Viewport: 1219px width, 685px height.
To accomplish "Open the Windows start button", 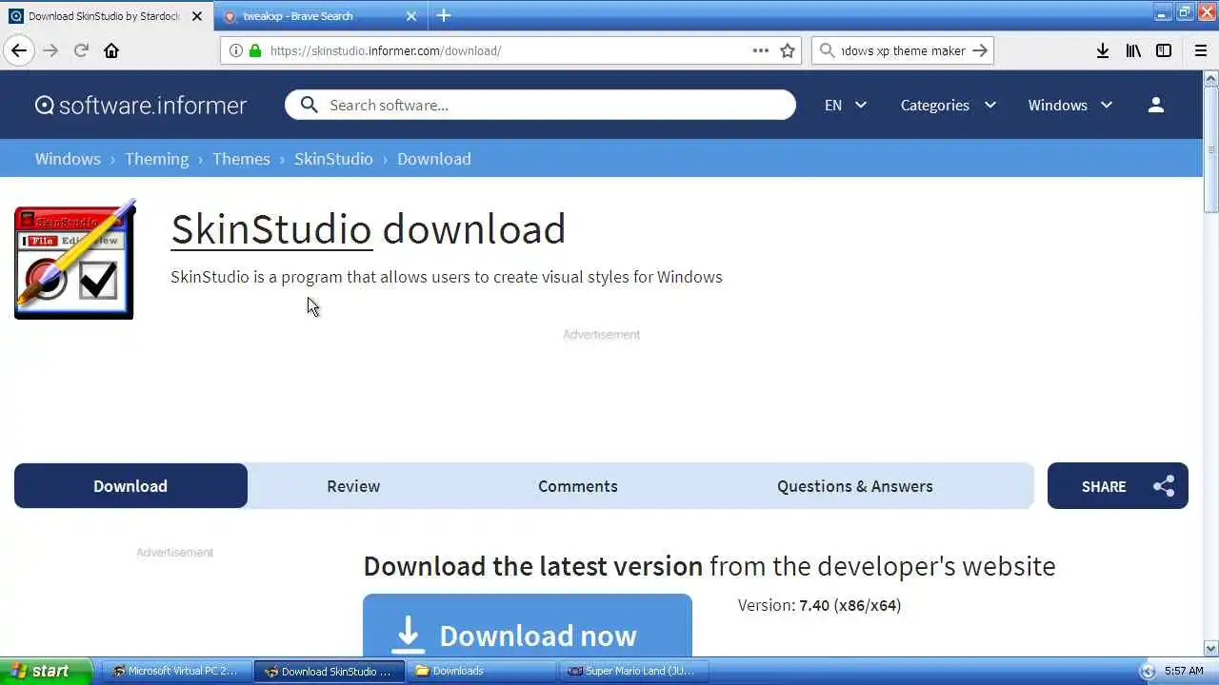I will coord(46,671).
